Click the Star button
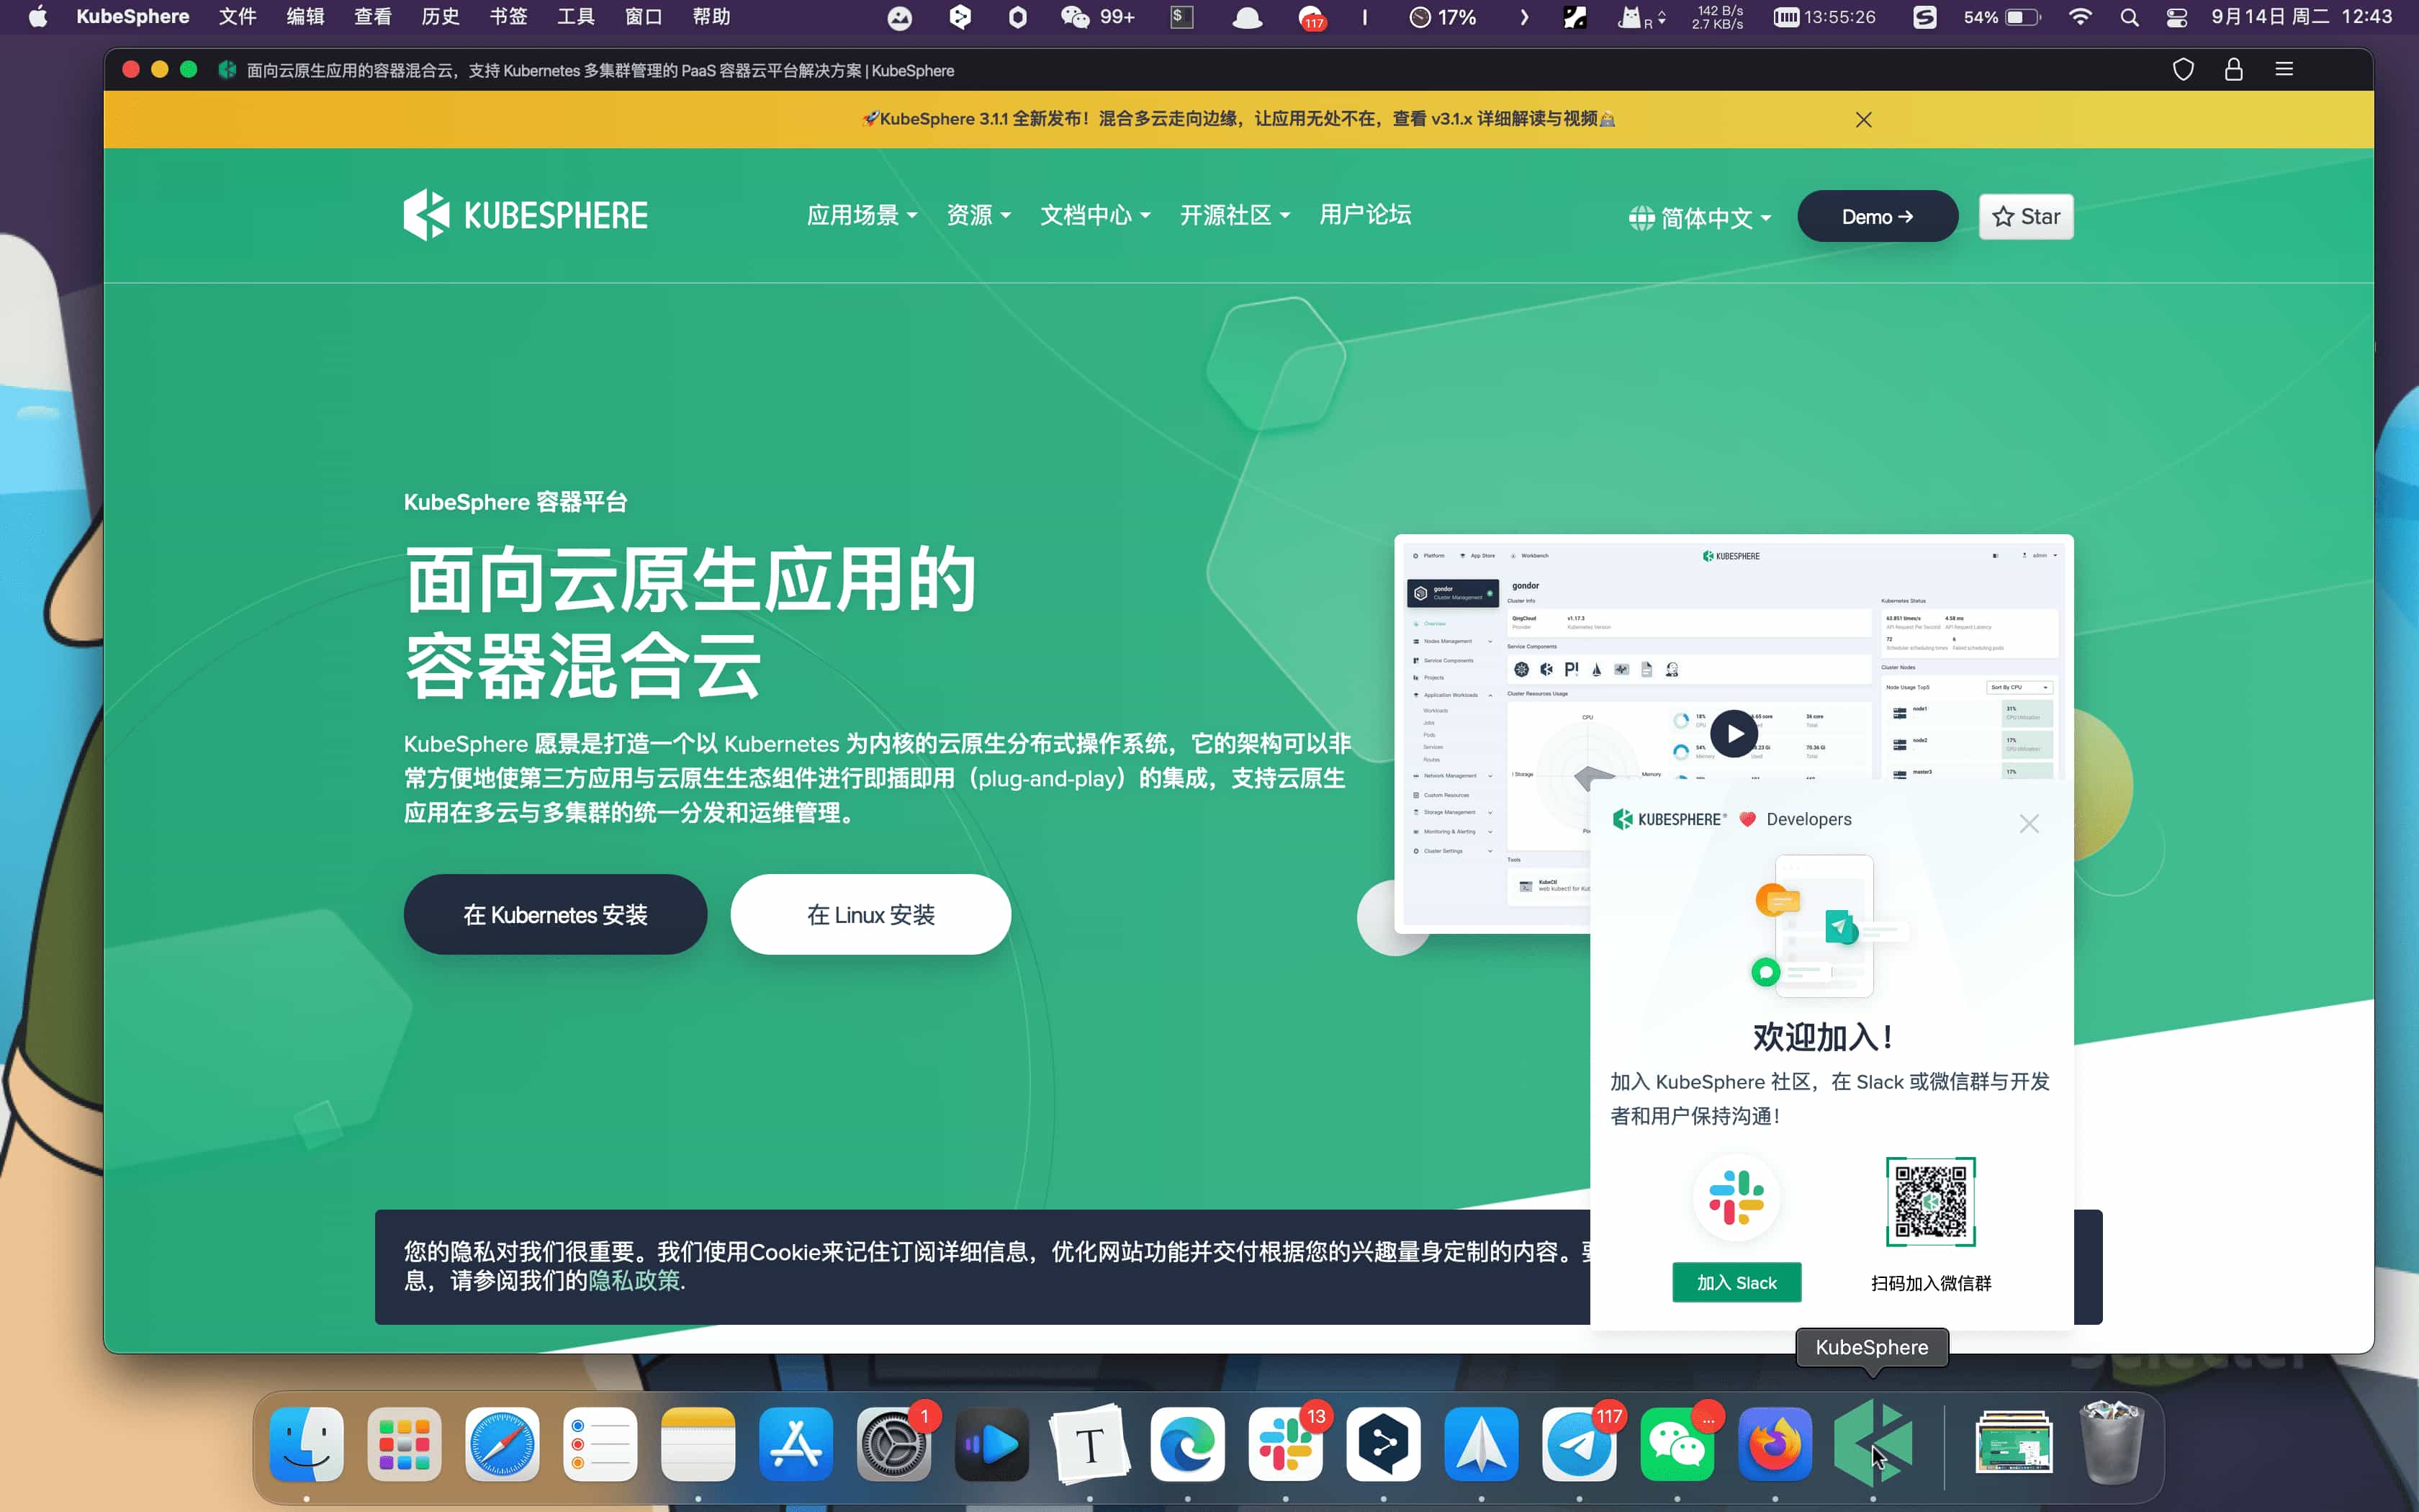Image resolution: width=2419 pixels, height=1512 pixels. pos(2026,216)
